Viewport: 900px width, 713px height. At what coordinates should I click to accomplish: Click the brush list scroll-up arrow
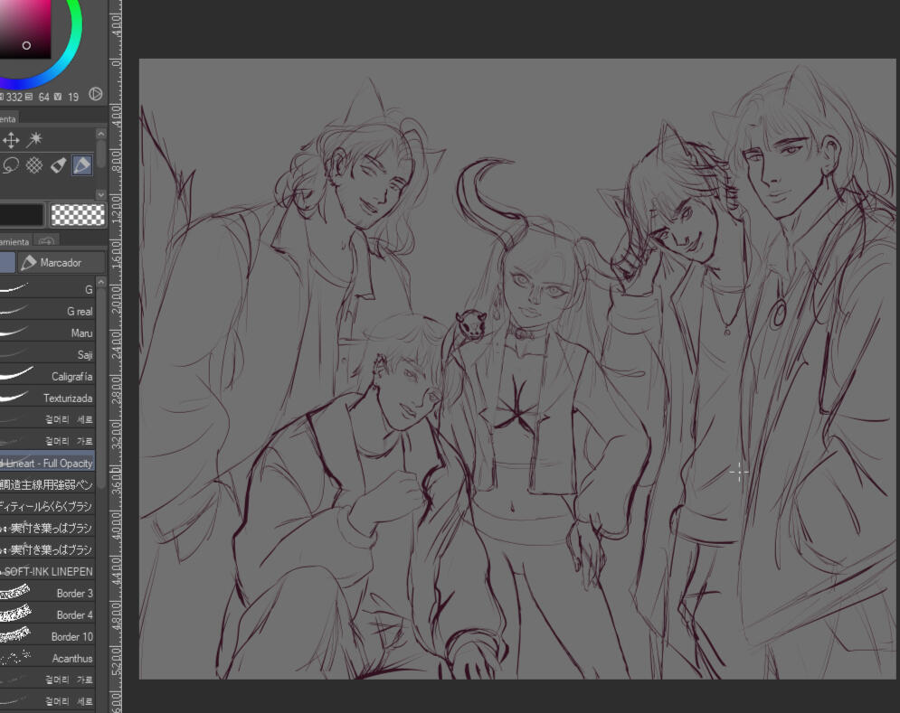[x=100, y=283]
